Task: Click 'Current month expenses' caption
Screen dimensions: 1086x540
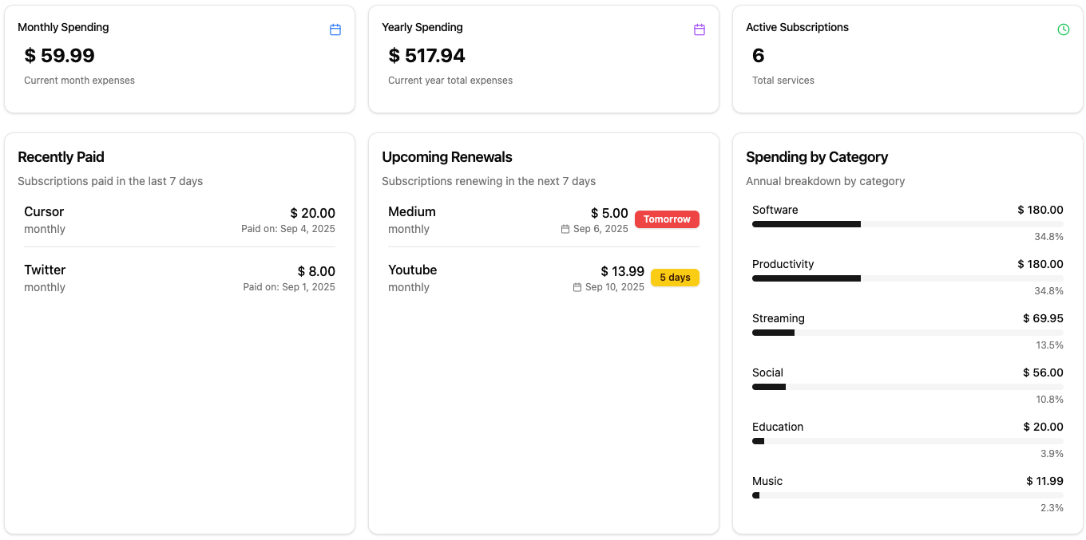Action: pyautogui.click(x=79, y=81)
